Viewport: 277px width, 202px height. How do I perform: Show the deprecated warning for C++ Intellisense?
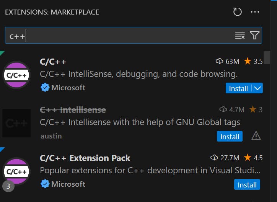pos(256,136)
